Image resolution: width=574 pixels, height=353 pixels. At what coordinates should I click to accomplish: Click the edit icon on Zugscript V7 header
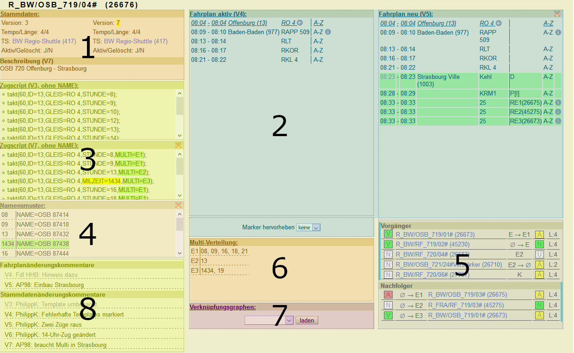179,145
